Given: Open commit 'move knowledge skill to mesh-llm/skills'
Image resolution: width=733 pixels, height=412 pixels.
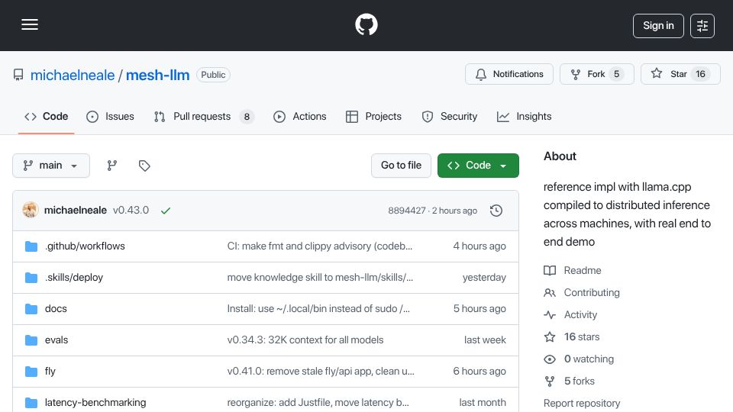Looking at the screenshot, I should tap(320, 278).
